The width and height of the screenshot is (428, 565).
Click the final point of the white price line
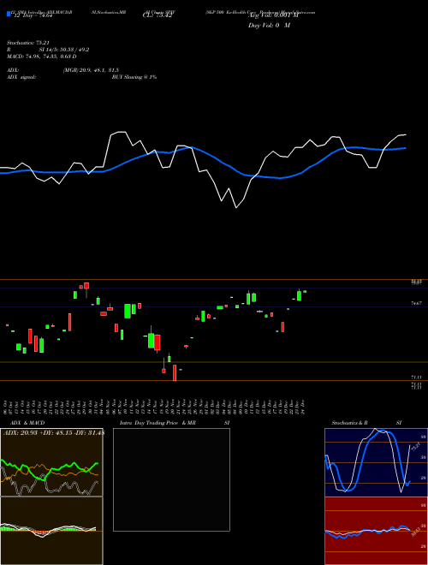tap(406, 134)
